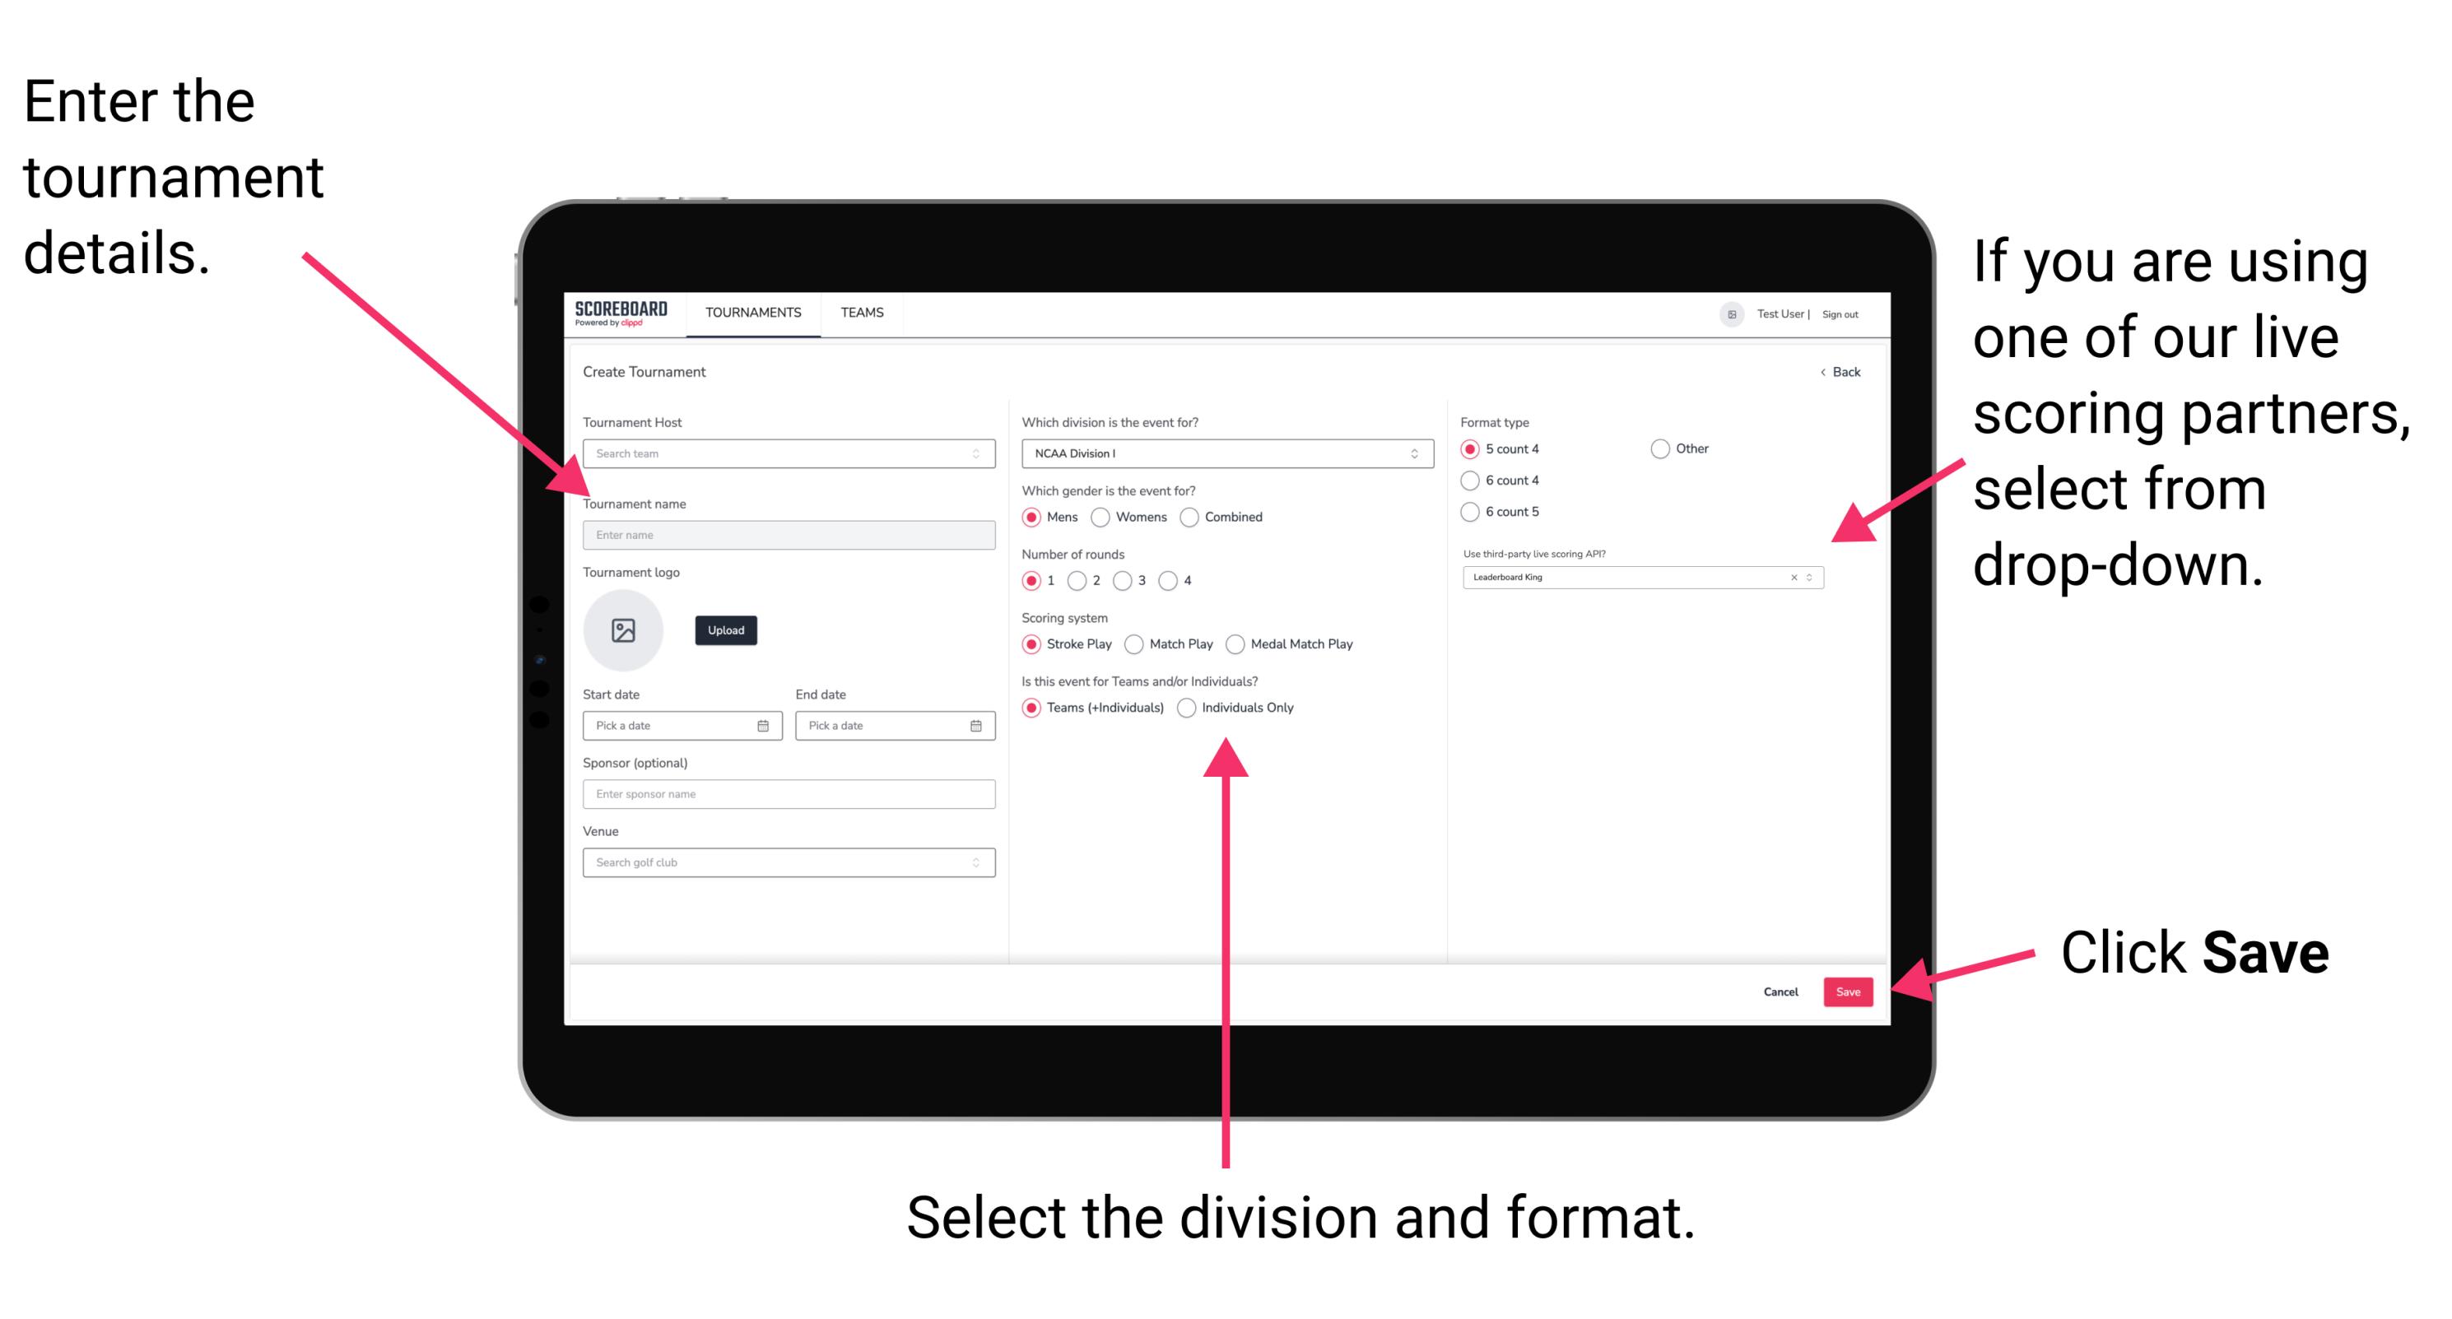Click the Upload button for tournament logo
This screenshot has height=1319, width=2452.
point(726,630)
